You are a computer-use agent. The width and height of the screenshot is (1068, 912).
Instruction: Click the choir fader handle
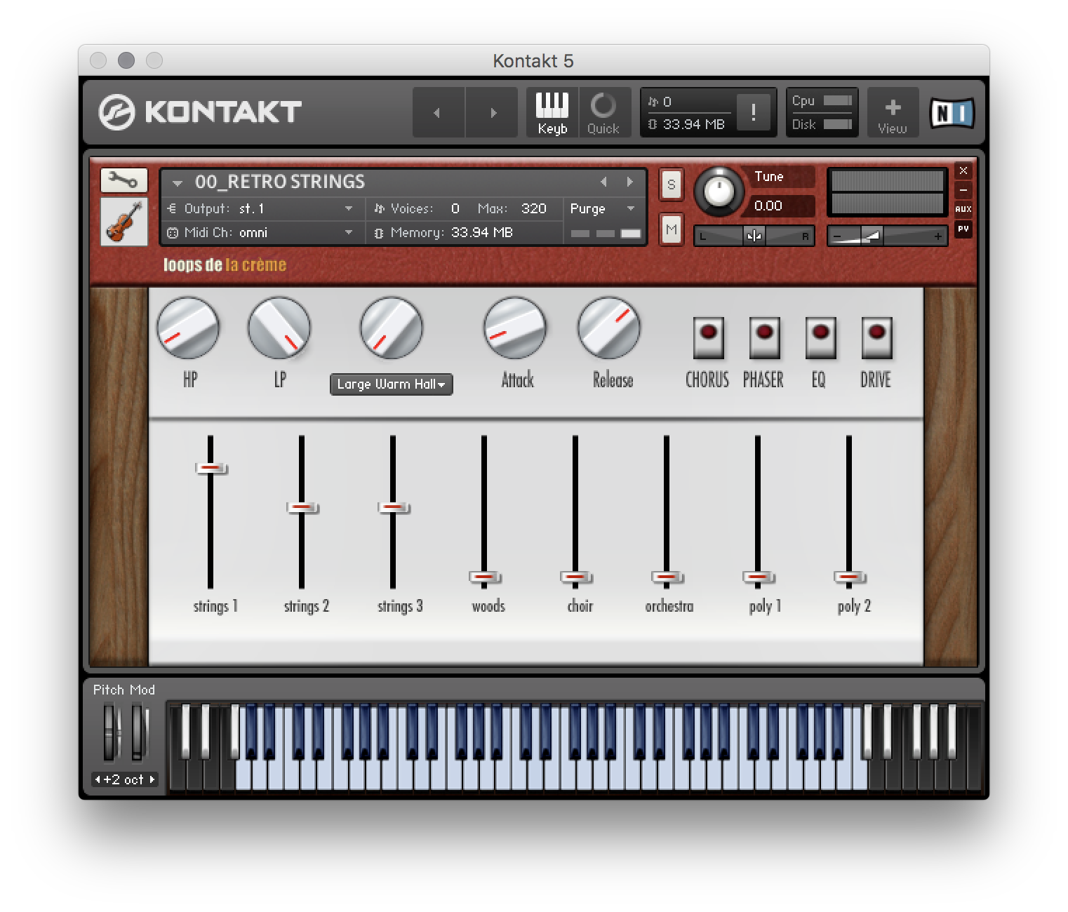pyautogui.click(x=576, y=577)
